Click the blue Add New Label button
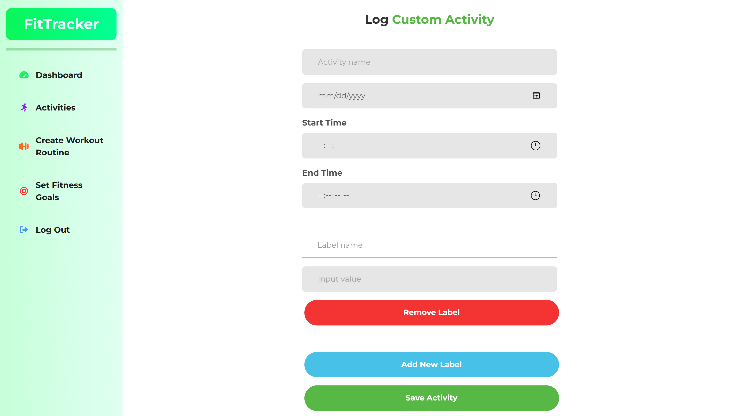Viewport: 736px width, 416px height. click(431, 364)
